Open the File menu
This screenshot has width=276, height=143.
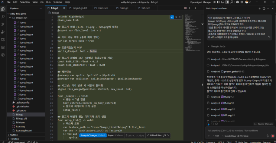click(9, 2)
